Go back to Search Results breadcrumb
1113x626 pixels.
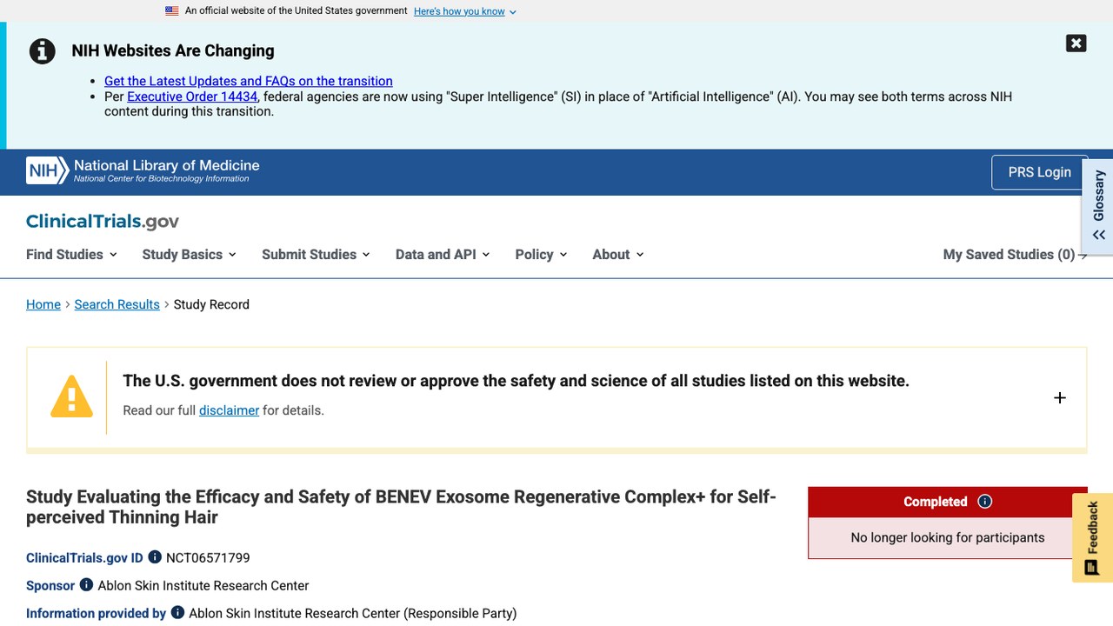117,304
